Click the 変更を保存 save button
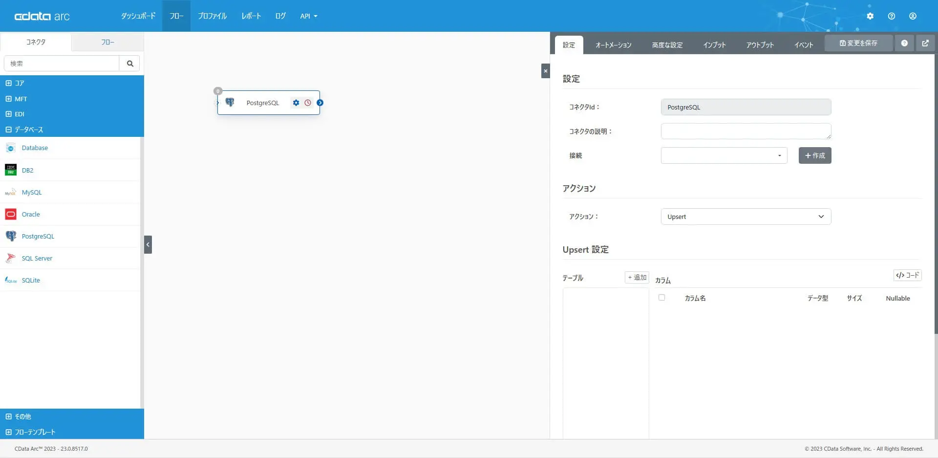This screenshot has height=458, width=938. click(x=858, y=43)
